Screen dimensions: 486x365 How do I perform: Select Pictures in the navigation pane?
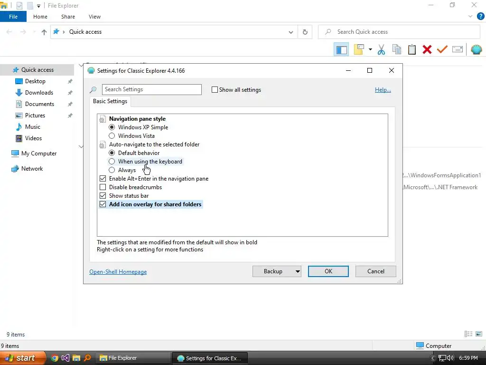coord(35,115)
